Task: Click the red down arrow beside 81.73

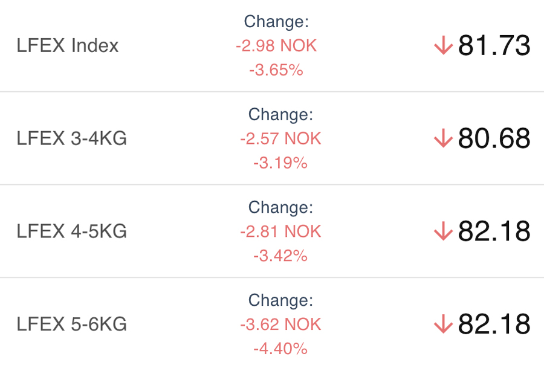Action: (443, 46)
